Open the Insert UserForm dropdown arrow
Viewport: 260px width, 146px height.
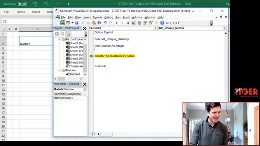(72, 23)
